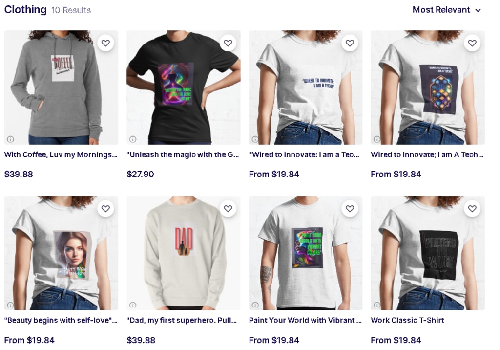
Task: Heart the Dad superhero pullover
Action: (x=228, y=209)
